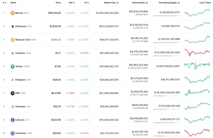The image size is (213, 138).
Task: Open the Polkadot coin name link
Action: 21,80
